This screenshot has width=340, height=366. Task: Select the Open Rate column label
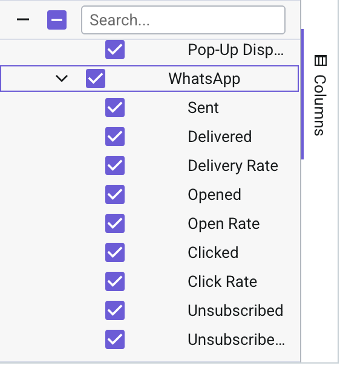(x=224, y=223)
